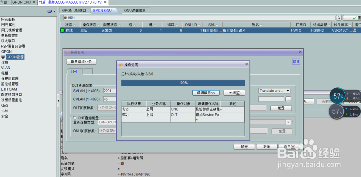Select 协议 in navigation tree

click(x=5, y=111)
